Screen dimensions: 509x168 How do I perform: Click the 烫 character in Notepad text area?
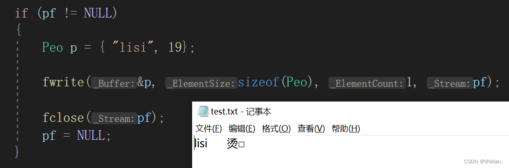232,144
